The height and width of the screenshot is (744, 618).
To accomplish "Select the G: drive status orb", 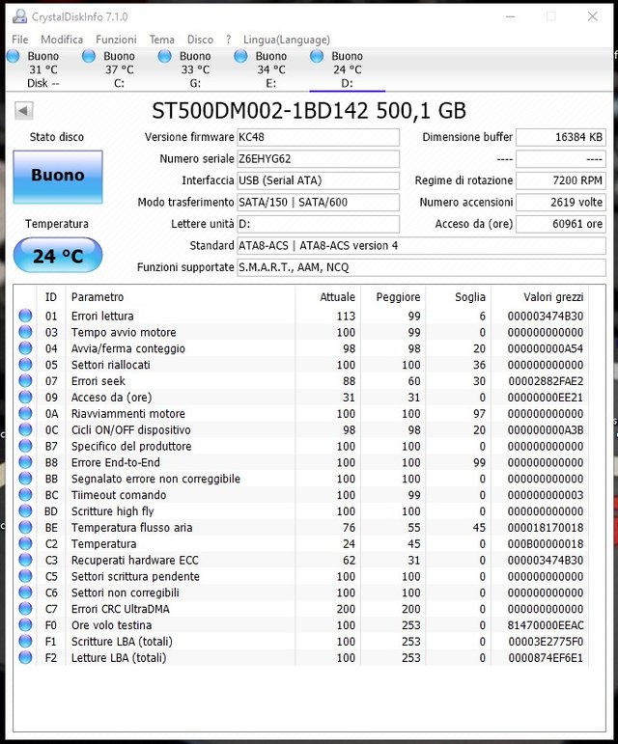I will point(165,56).
